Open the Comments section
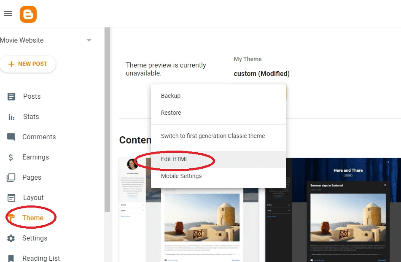401x262 pixels. (x=39, y=137)
